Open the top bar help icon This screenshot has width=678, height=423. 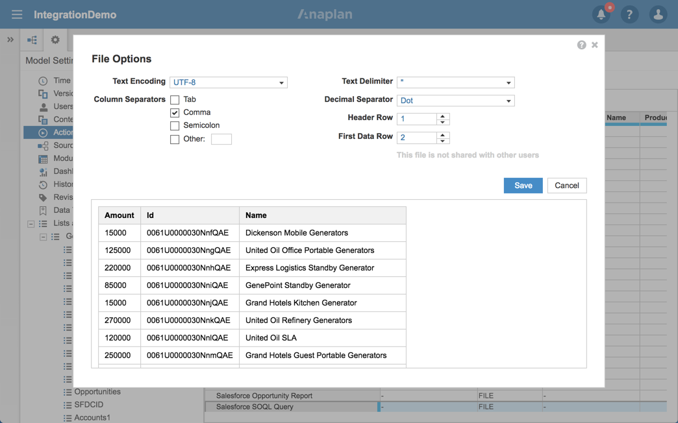coord(629,15)
